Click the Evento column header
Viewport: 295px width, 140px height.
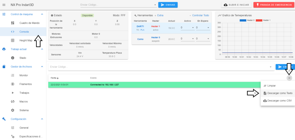click(x=94, y=78)
